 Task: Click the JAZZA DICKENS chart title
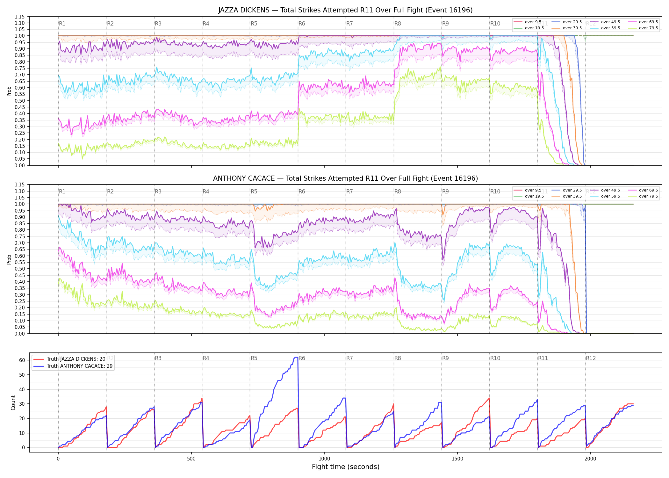pos(345,10)
